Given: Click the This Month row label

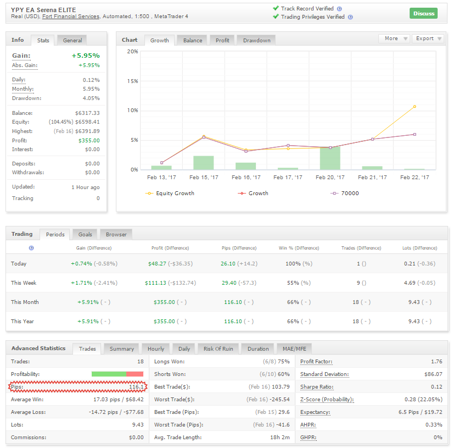Looking at the screenshot, I should (x=25, y=302).
